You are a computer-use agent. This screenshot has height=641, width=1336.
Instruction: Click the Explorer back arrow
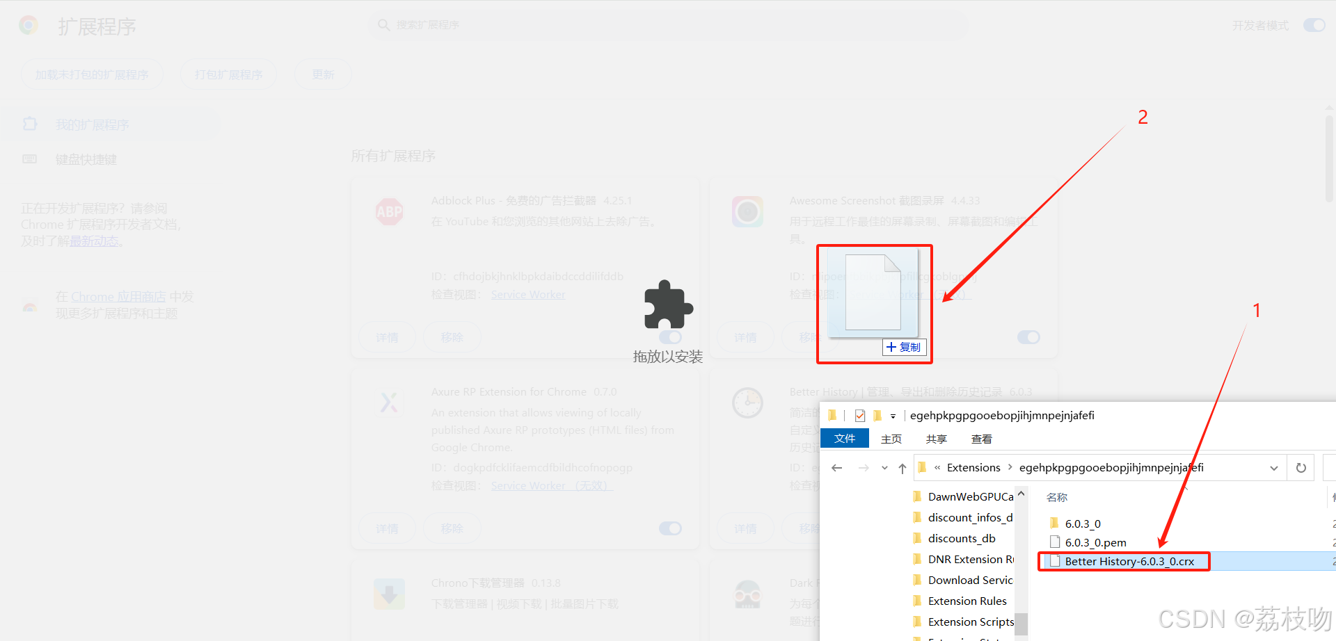837,468
